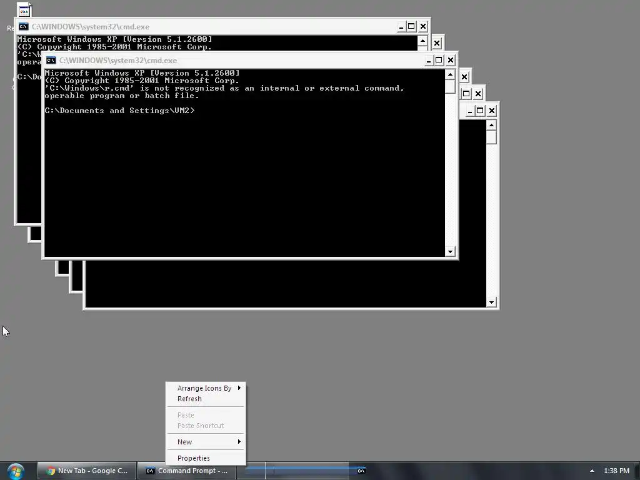Click the front window title C:\WINDOWS\system32\cmd.exe
This screenshot has height=480, width=640.
pos(118,61)
